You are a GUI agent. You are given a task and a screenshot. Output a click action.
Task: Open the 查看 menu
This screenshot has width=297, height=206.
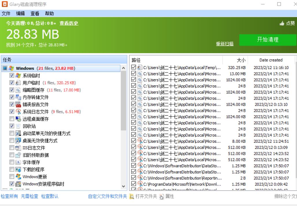(35, 13)
